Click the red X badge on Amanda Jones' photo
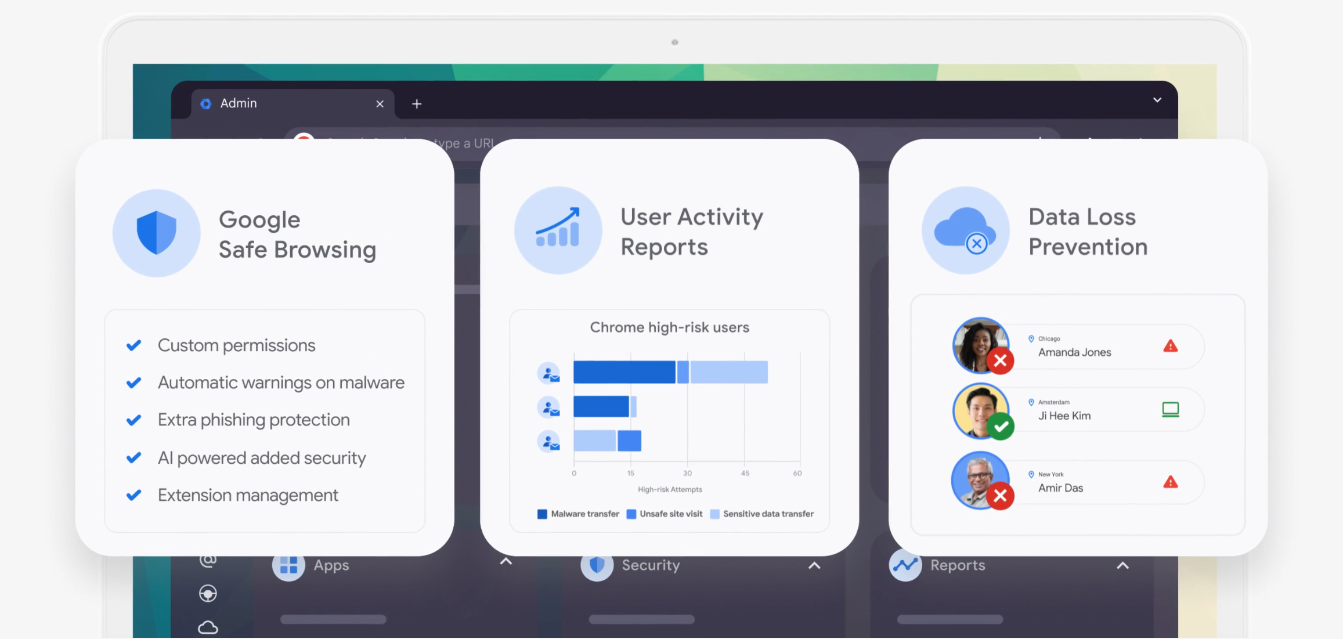The image size is (1343, 639). pyautogui.click(x=1000, y=360)
